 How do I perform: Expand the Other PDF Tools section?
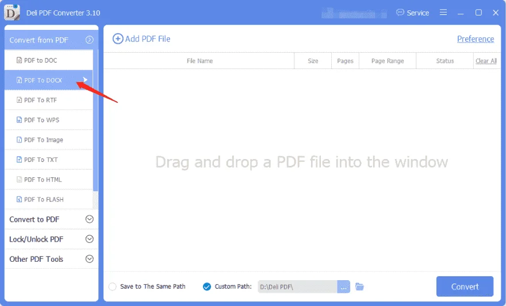[89, 259]
